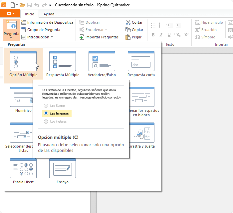This screenshot has width=233, height=213.
Task: Redo the last action
Action: tap(44, 5)
